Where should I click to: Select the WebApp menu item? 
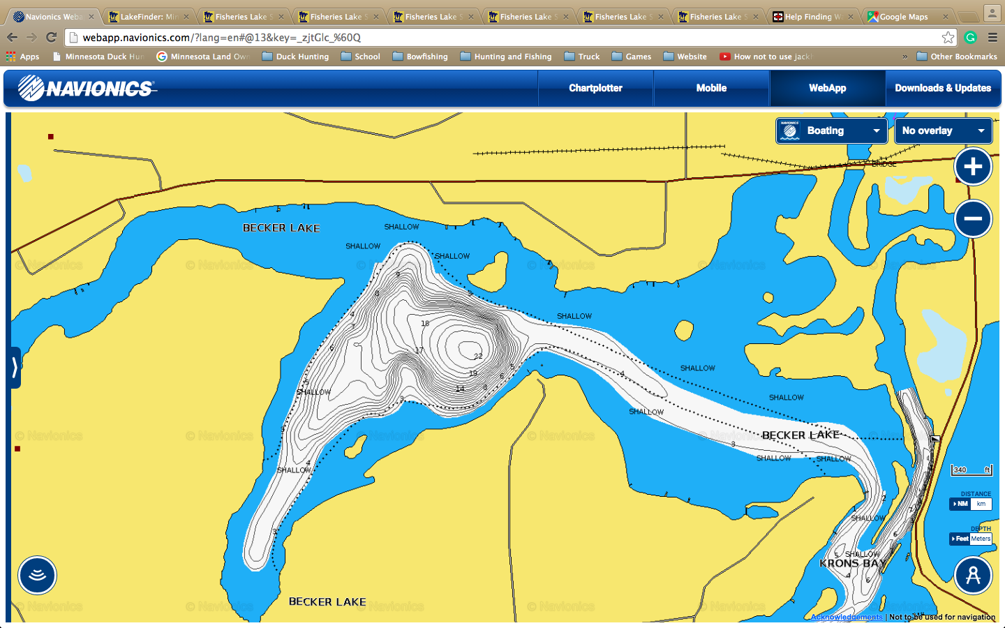(827, 88)
